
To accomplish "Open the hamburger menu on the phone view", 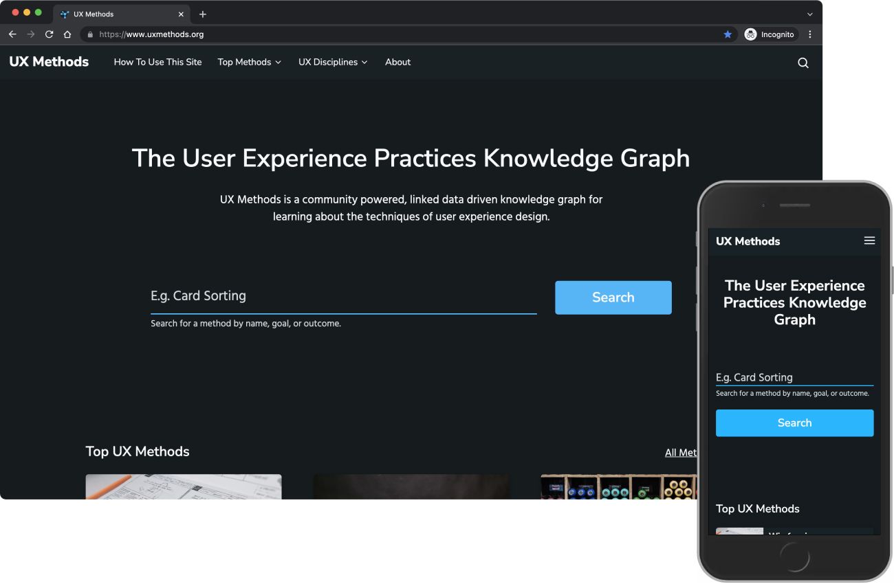I will 869,240.
